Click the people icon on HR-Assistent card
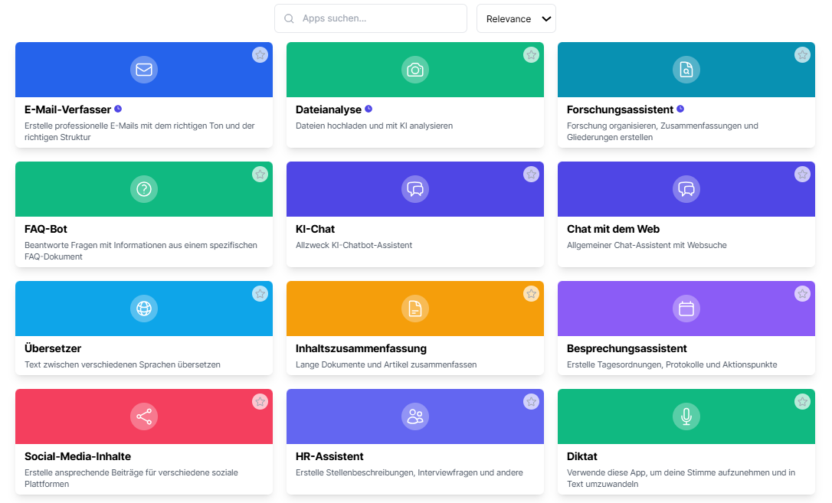This screenshot has width=832, height=503. coord(415,416)
